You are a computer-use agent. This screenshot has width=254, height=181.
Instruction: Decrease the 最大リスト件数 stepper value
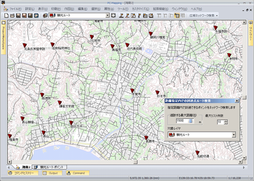pyautogui.click(x=226, y=123)
